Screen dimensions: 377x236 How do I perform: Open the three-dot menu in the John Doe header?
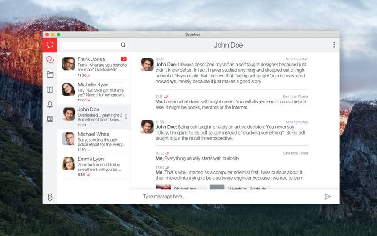pos(334,45)
